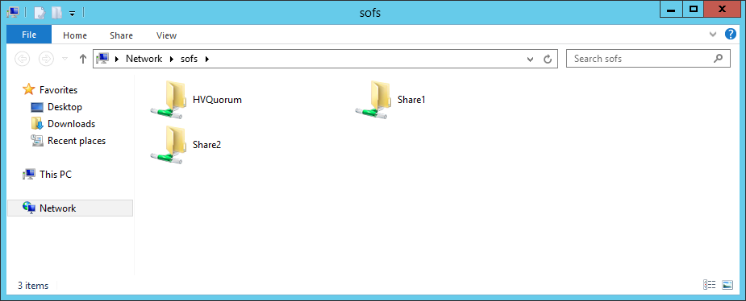The height and width of the screenshot is (301, 746).
Task: Switch to Details view in status bar
Action: 710,285
